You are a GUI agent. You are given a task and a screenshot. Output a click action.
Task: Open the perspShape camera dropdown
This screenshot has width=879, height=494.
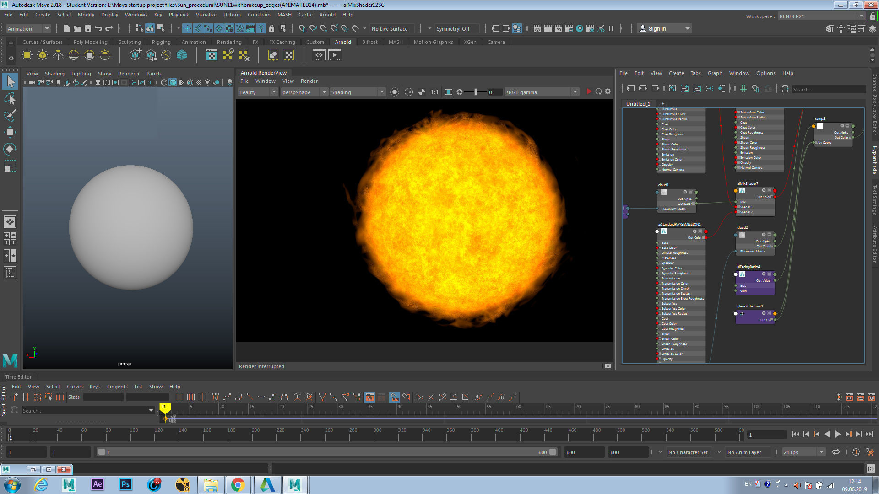[x=304, y=92]
